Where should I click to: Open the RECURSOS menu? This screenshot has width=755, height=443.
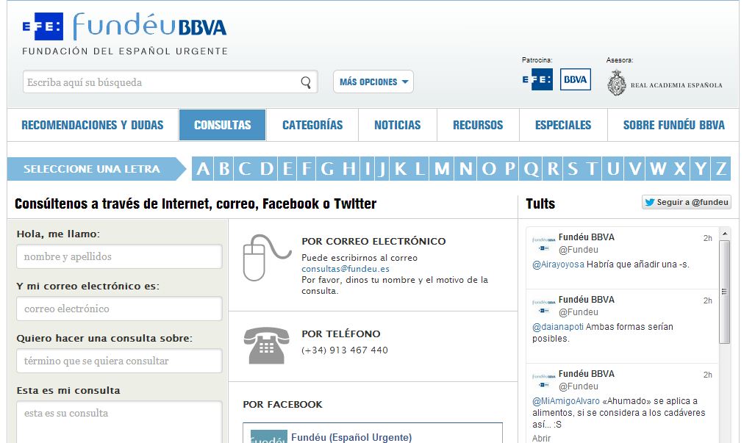478,125
